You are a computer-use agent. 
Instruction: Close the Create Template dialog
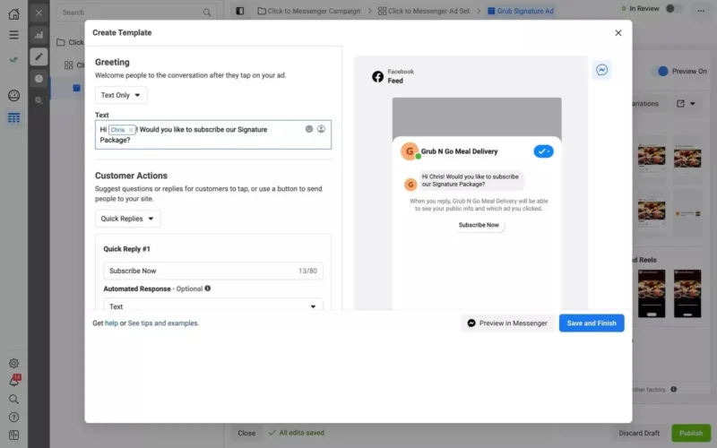pos(618,33)
